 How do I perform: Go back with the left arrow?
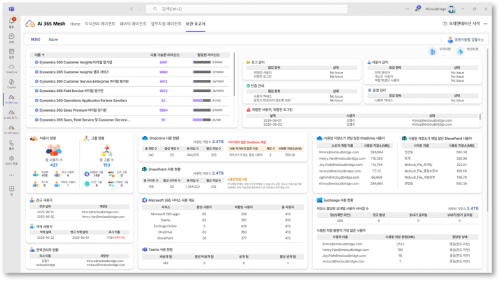[x=132, y=9]
